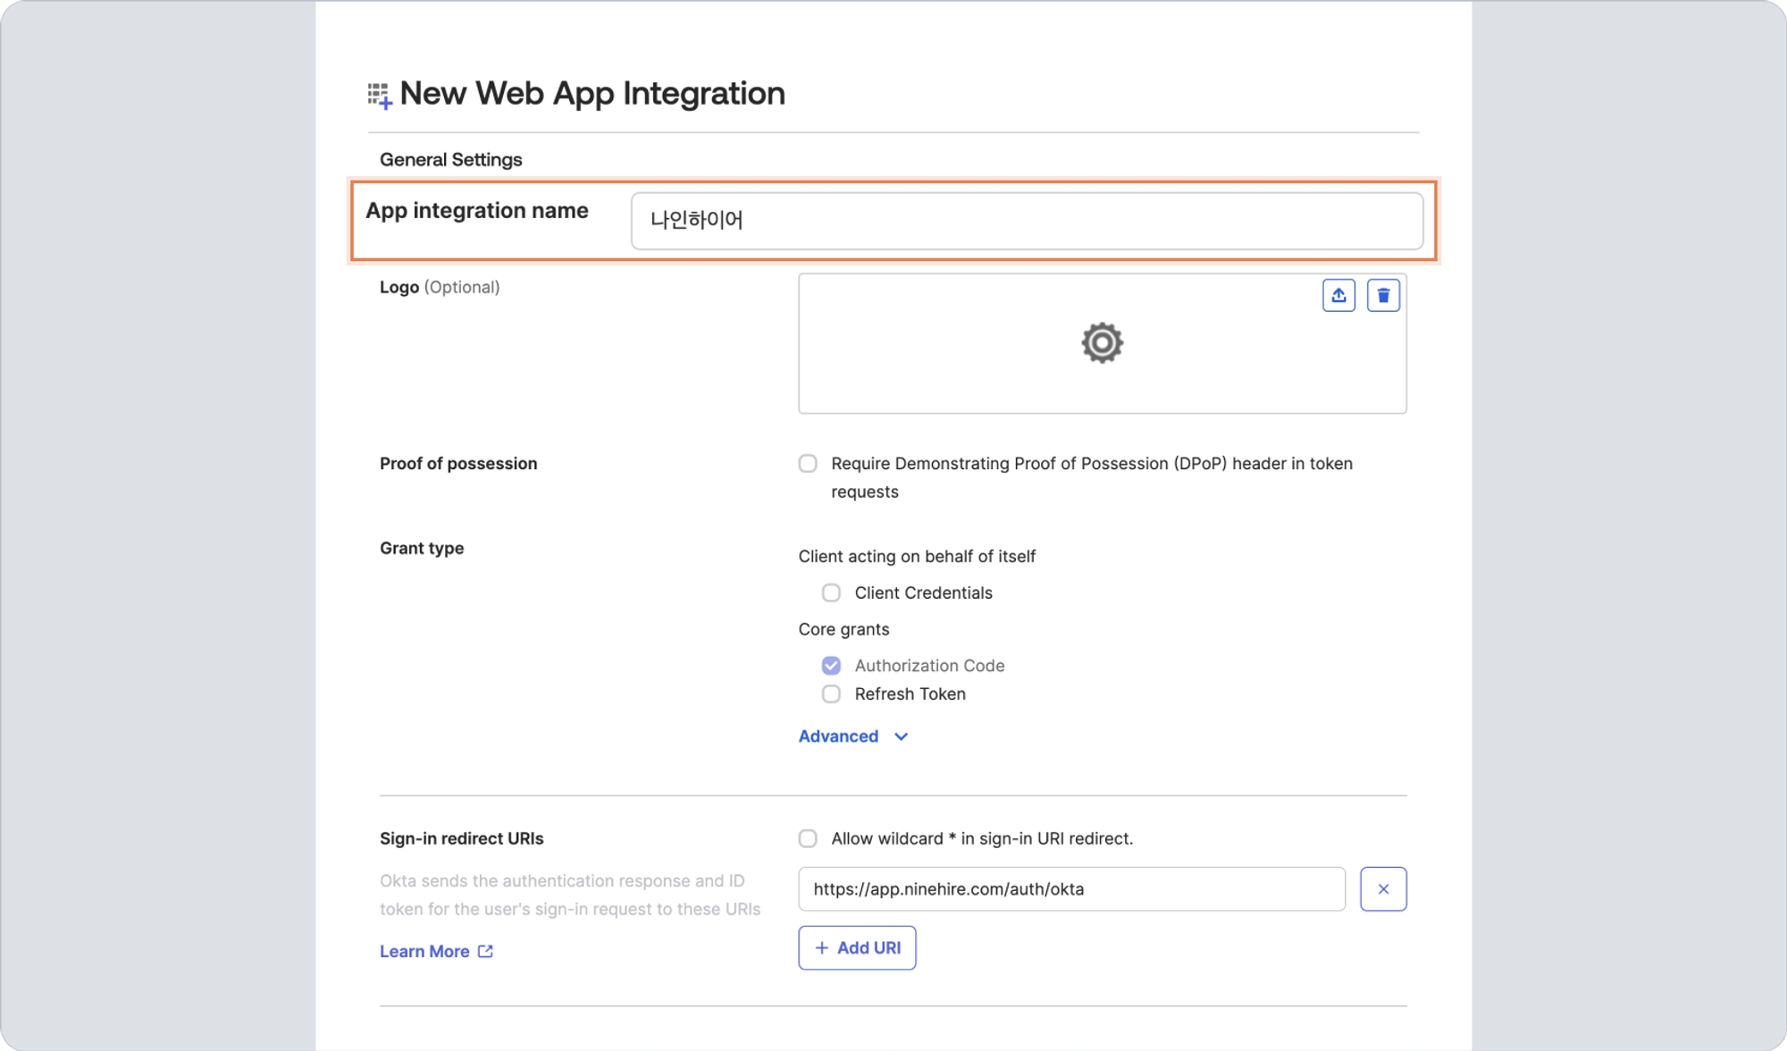Click the chevron next to Advanced
This screenshot has height=1051, width=1787.
coord(901,736)
